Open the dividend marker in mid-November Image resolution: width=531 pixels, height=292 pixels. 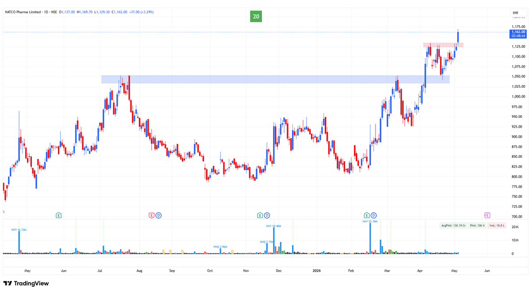pyautogui.click(x=267, y=215)
